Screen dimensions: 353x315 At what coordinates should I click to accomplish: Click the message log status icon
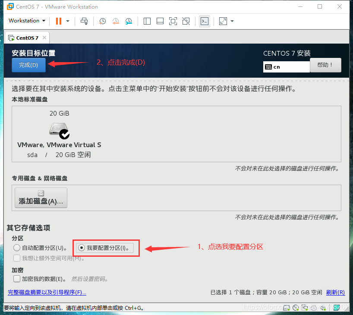[x=336, y=308]
